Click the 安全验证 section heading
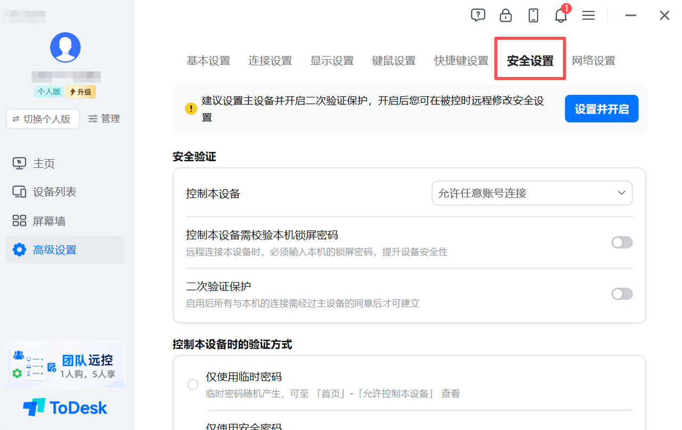The width and height of the screenshot is (682, 430). pyautogui.click(x=194, y=156)
